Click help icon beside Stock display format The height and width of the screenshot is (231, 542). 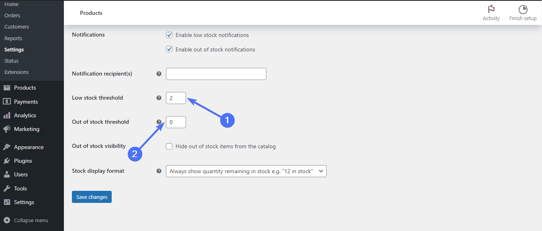tap(159, 171)
